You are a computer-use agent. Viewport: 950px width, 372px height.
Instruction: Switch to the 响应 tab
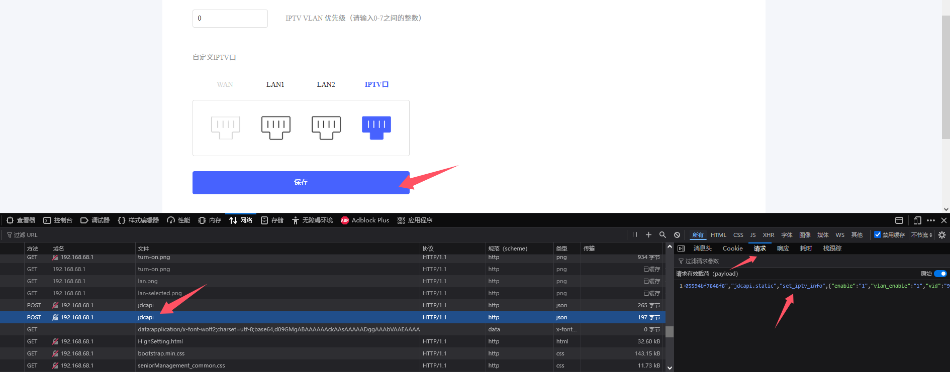click(x=783, y=249)
